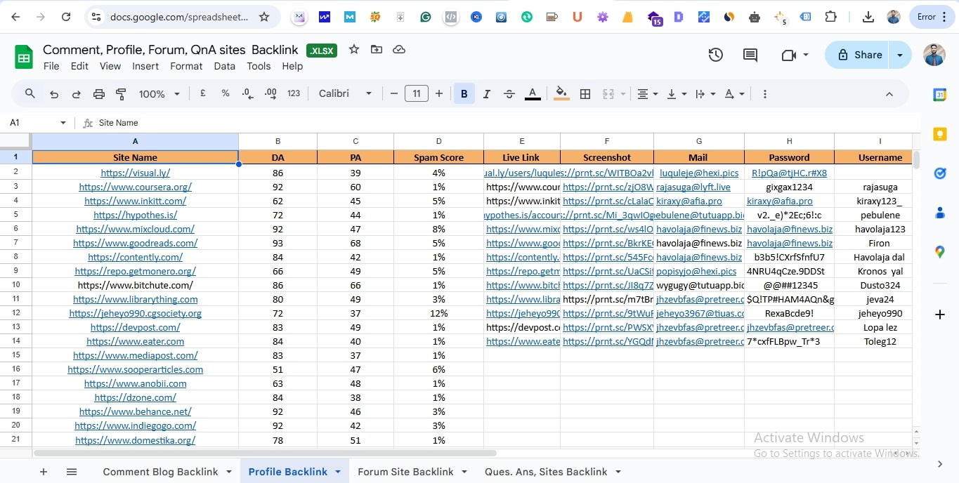This screenshot has height=483, width=959.
Task: Decrease decimal places
Action: click(247, 93)
